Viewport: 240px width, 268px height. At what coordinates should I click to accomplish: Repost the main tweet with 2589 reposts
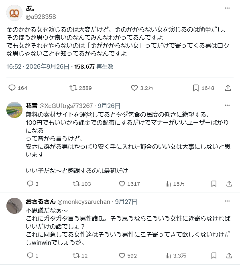73,88
